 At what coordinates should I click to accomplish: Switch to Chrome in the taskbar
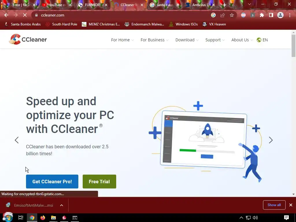pyautogui.click(x=32, y=218)
